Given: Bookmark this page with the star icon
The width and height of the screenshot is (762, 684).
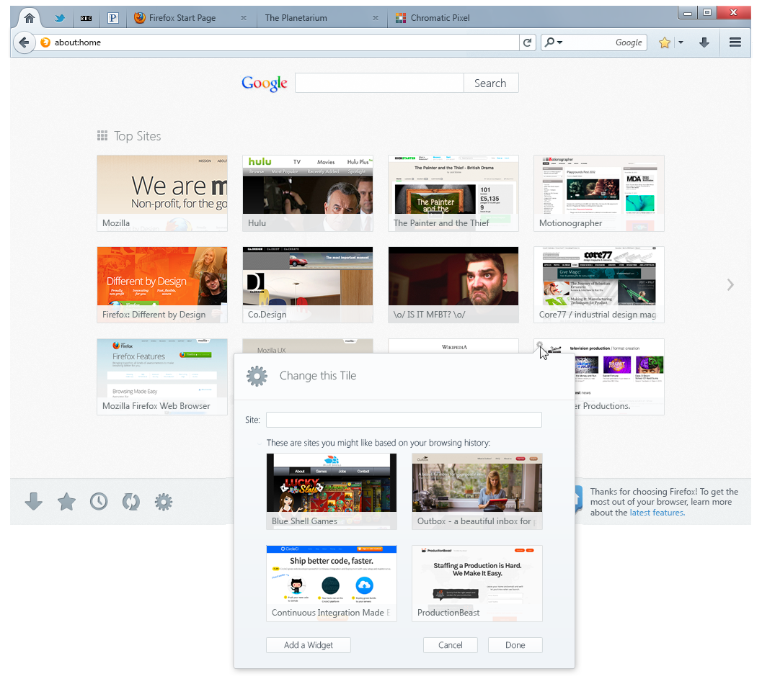Looking at the screenshot, I should [665, 42].
